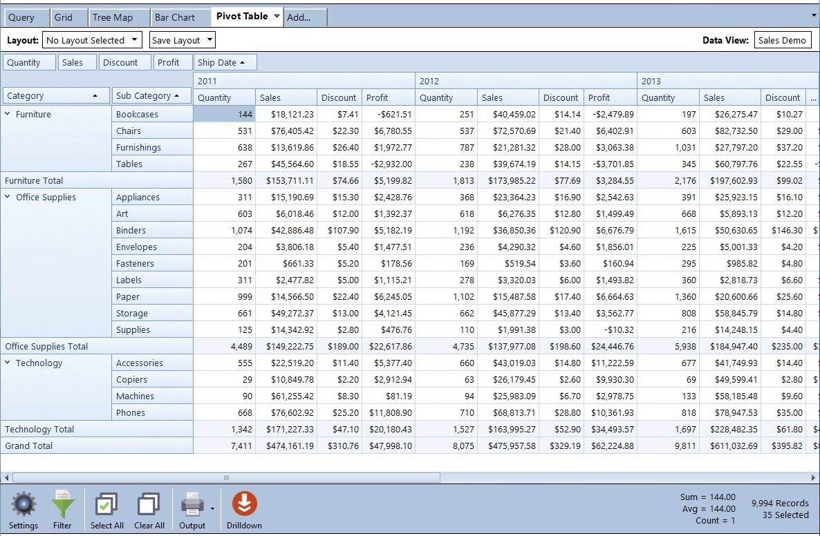The image size is (820, 536).
Task: Click the Output printer icon
Action: tap(192, 505)
